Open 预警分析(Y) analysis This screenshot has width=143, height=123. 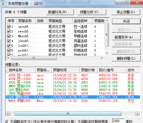tap(92, 12)
